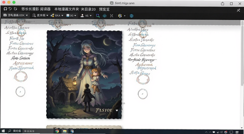Image resolution: width=244 pixels, height=134 pixels.
Task: Select the orange Asrecamr entry in the left list
Action: click(x=23, y=63)
